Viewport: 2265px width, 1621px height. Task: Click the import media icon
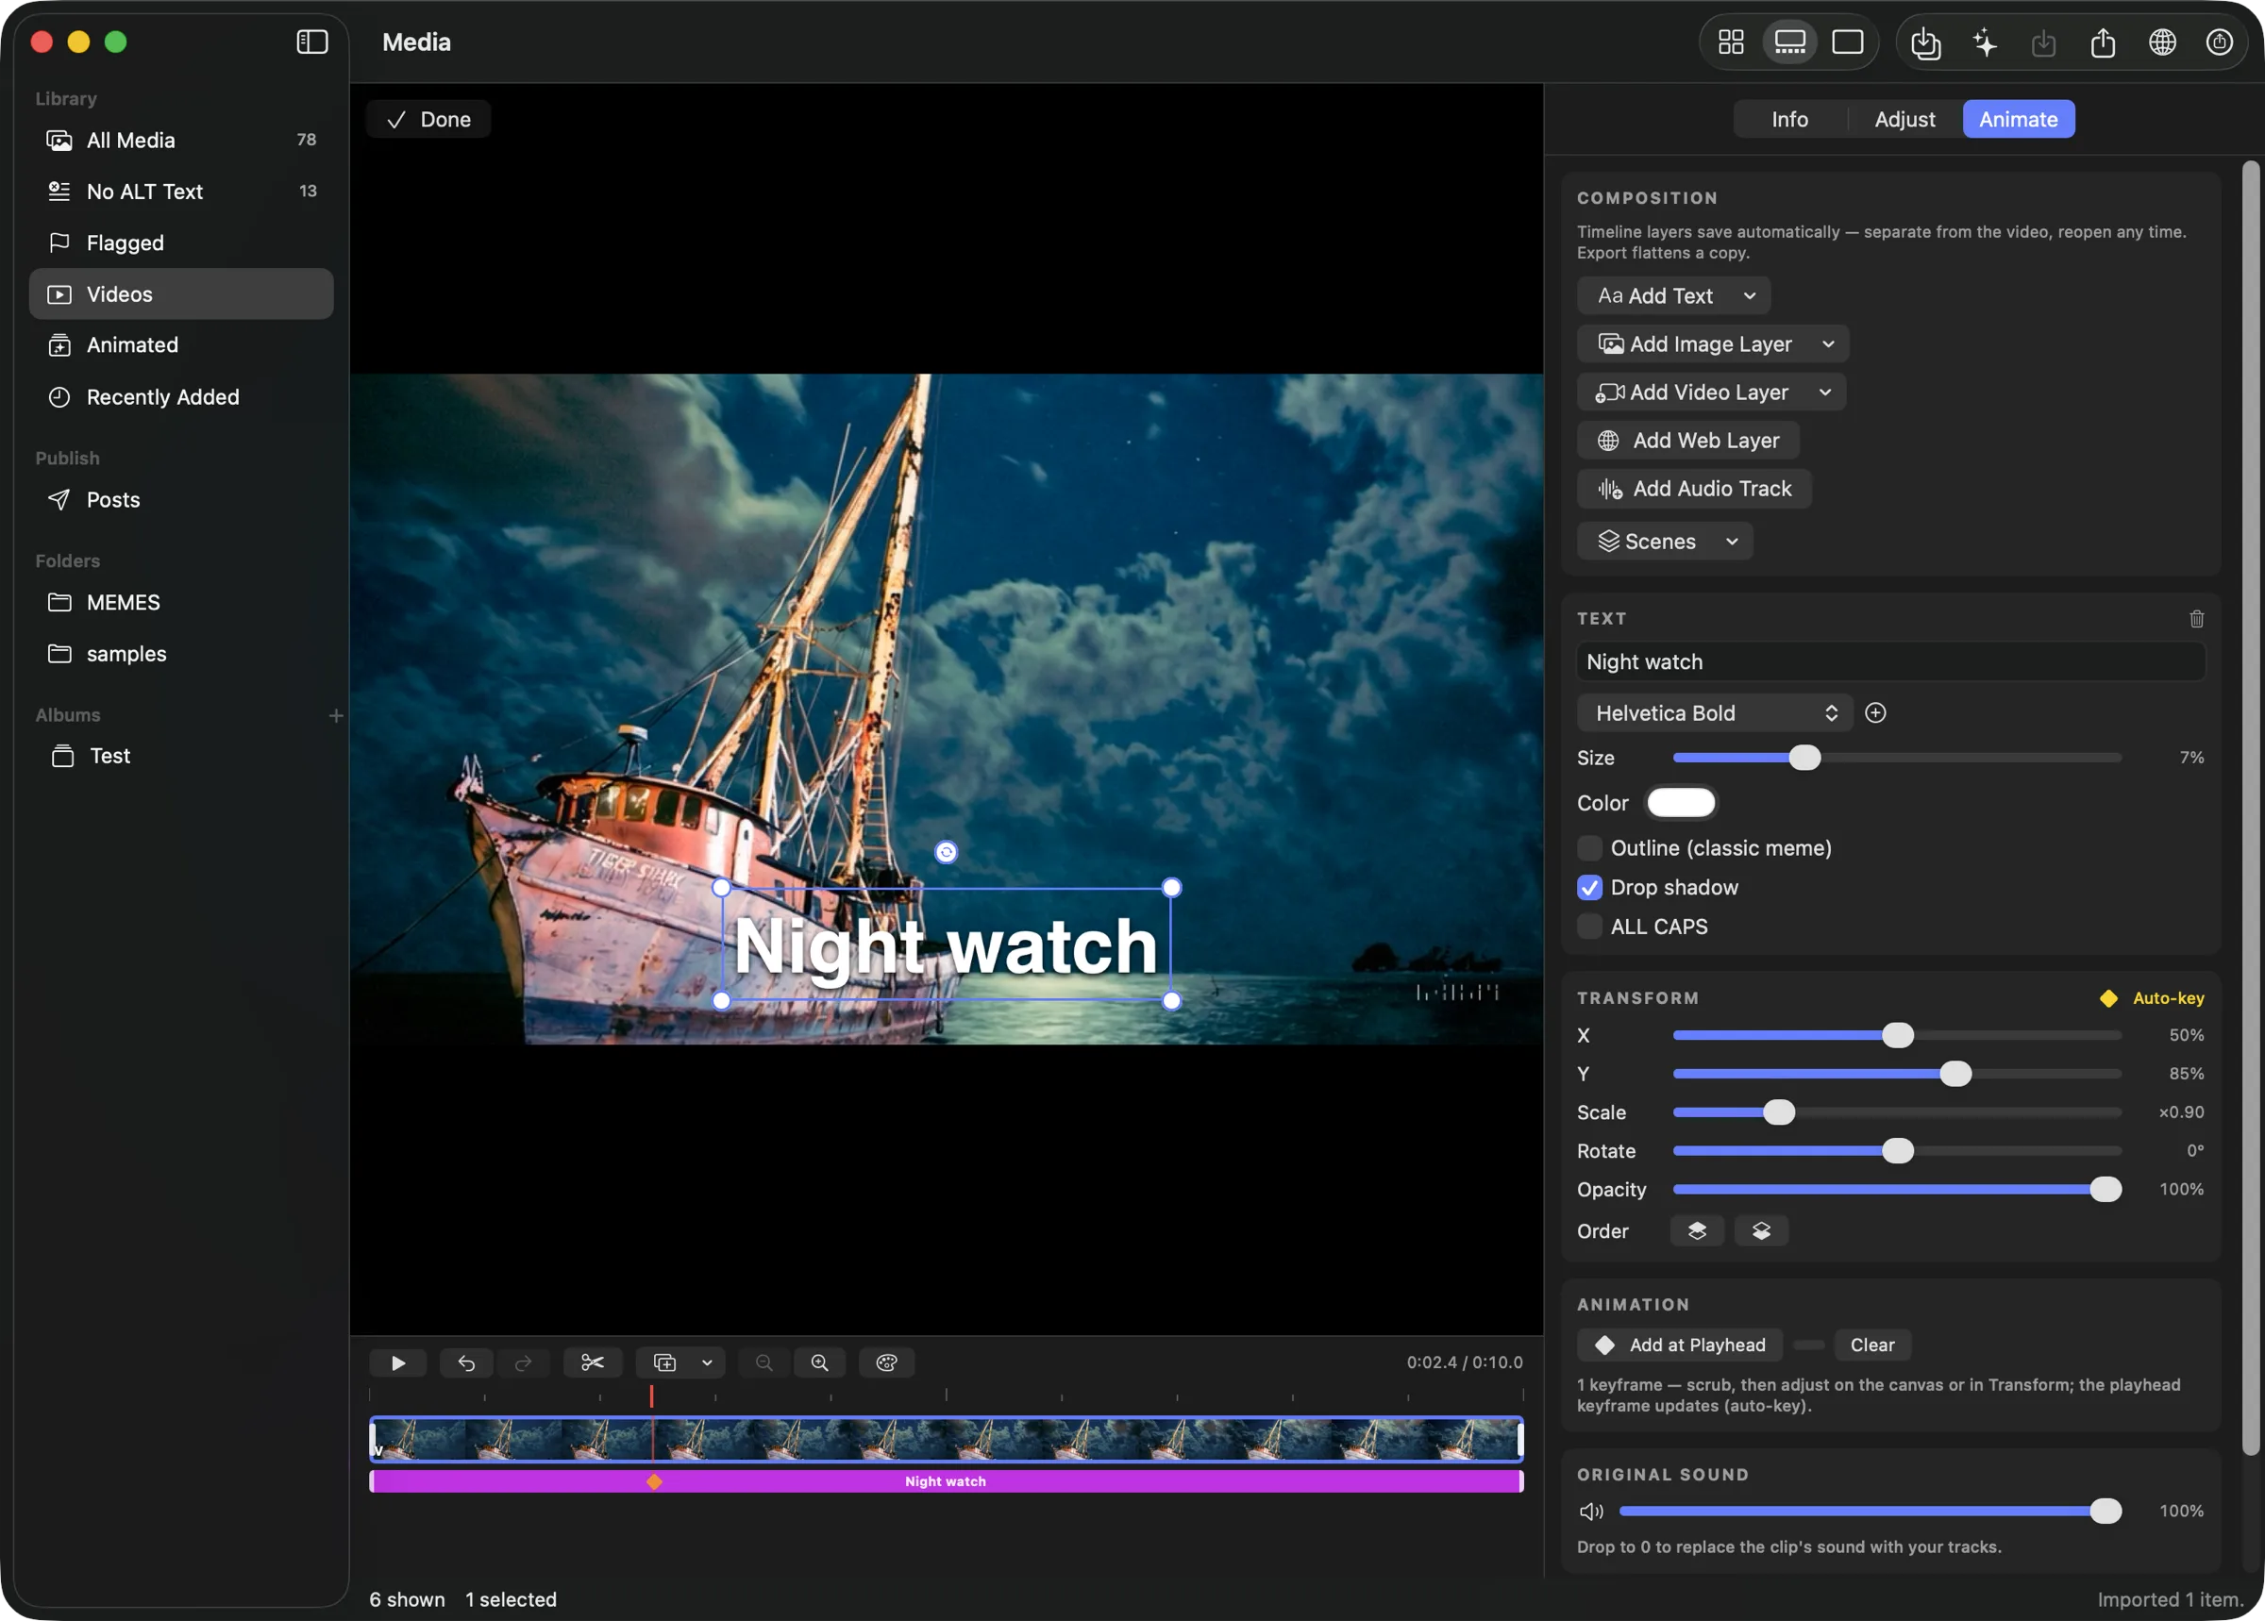tap(1925, 42)
